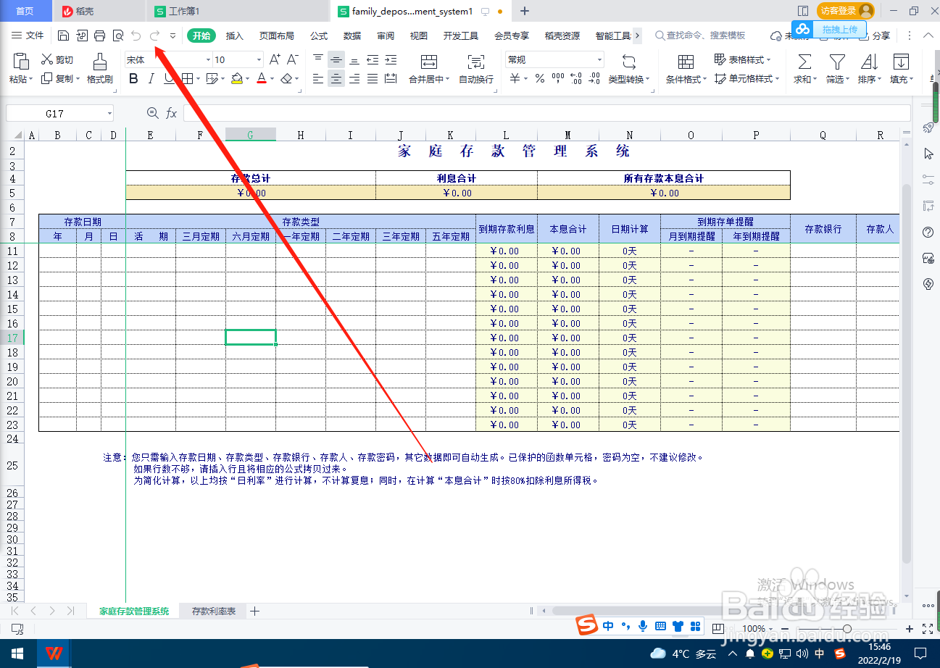Screen dimensions: 940x668
Task: Switch to the Data (数据) tab
Action: (352, 36)
